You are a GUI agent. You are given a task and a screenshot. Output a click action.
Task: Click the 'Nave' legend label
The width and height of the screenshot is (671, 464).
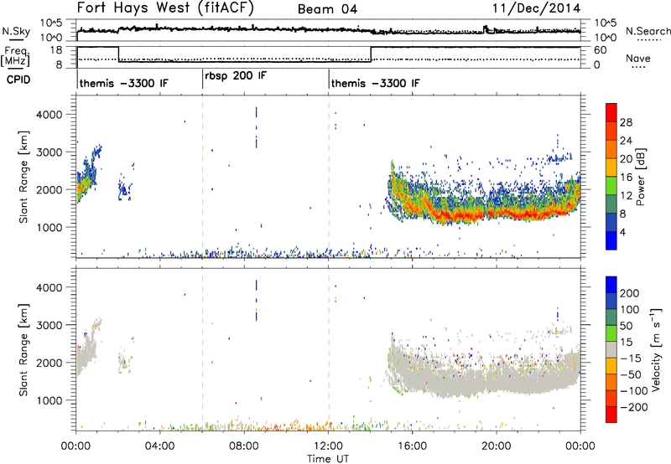click(x=638, y=58)
